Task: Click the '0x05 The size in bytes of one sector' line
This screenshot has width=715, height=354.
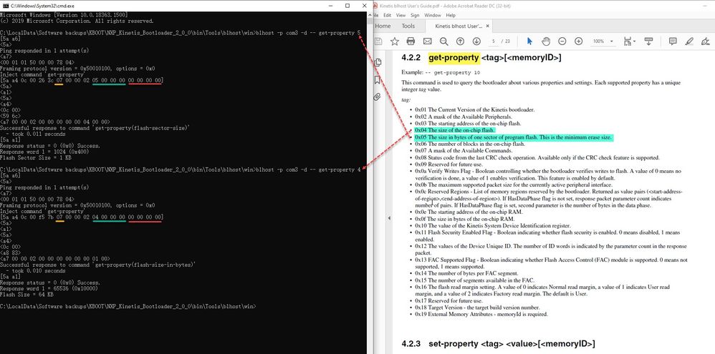Action: (x=514, y=137)
